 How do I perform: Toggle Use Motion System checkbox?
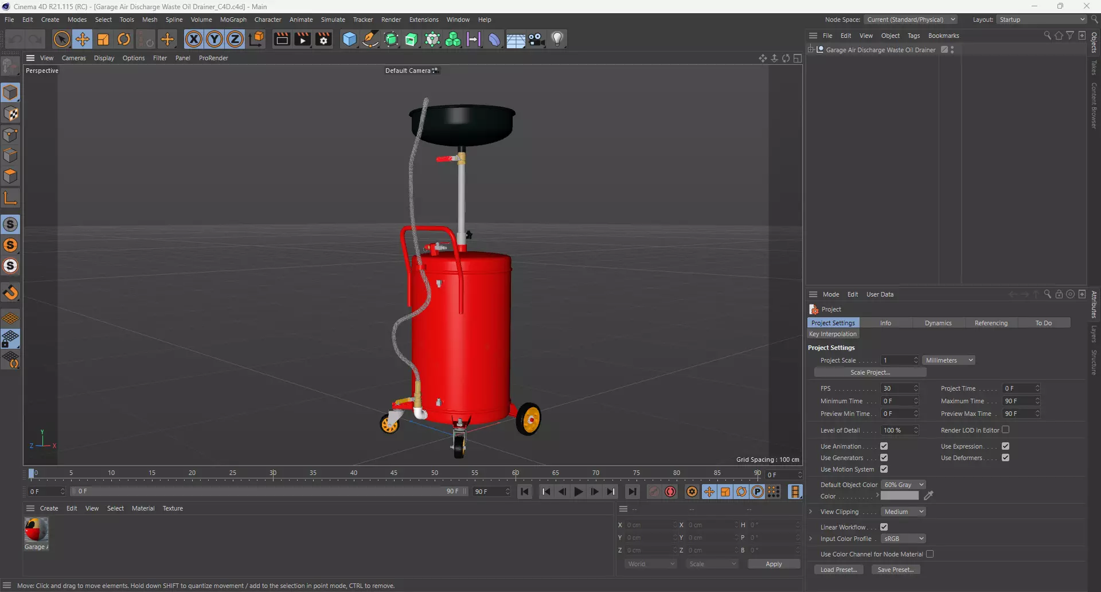[x=884, y=469]
